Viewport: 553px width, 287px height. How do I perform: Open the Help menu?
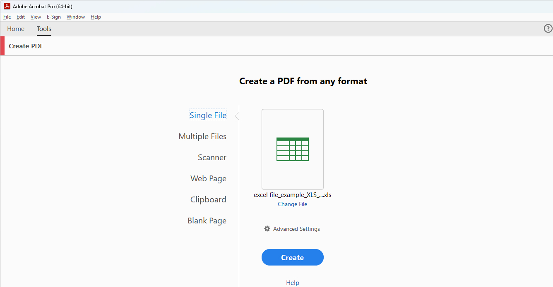click(96, 17)
